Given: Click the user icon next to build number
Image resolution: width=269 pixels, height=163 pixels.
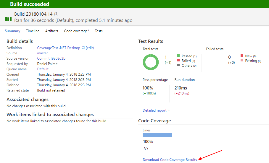Looking at the screenshot, I should tap(56, 14).
